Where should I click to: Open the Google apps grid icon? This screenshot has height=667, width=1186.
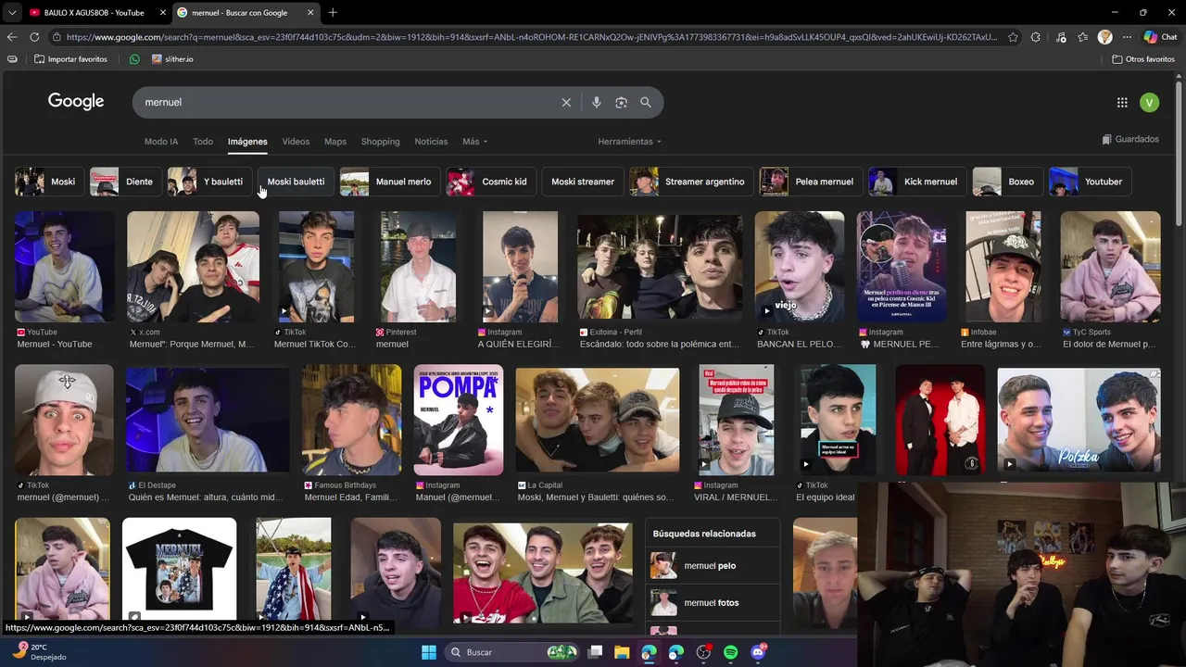click(x=1122, y=103)
